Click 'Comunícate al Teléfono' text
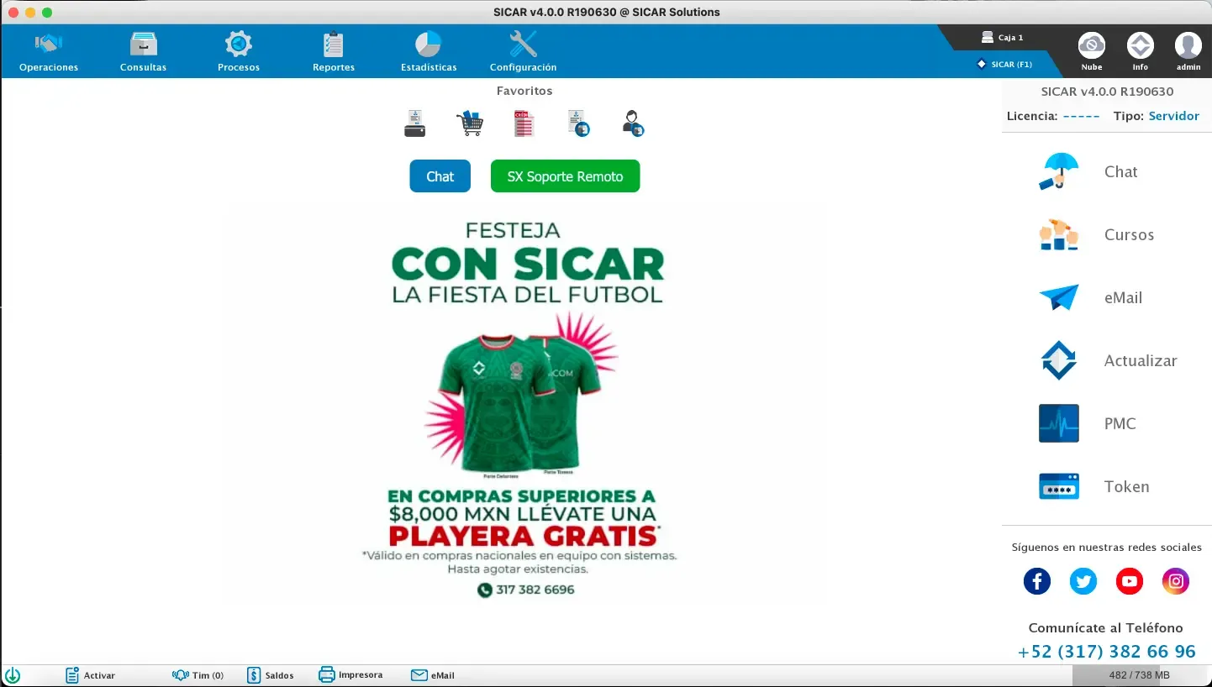Viewport: 1212px width, 687px height. [1105, 628]
